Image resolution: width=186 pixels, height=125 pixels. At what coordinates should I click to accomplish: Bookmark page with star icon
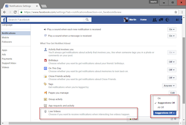tap(176, 12)
